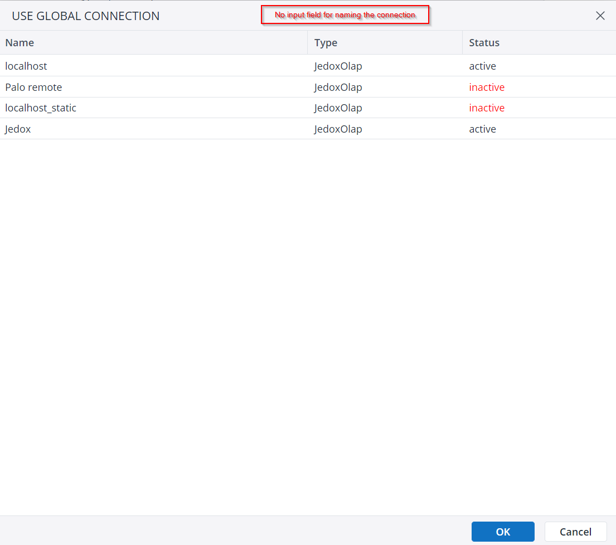The height and width of the screenshot is (545, 616).
Task: Cancel the global connection dialog
Action: point(575,532)
